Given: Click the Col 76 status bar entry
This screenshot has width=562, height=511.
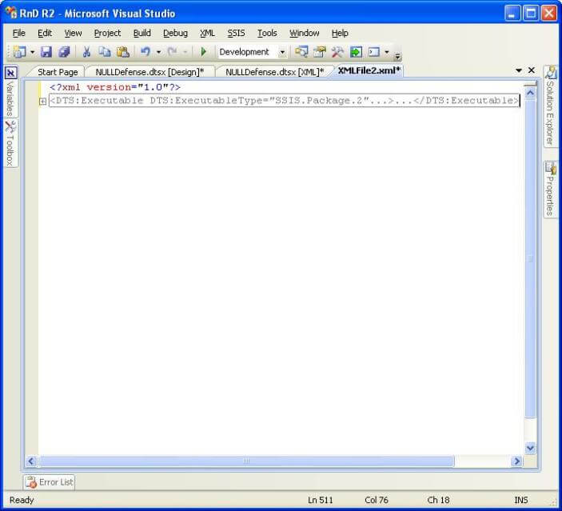Looking at the screenshot, I should (x=377, y=500).
